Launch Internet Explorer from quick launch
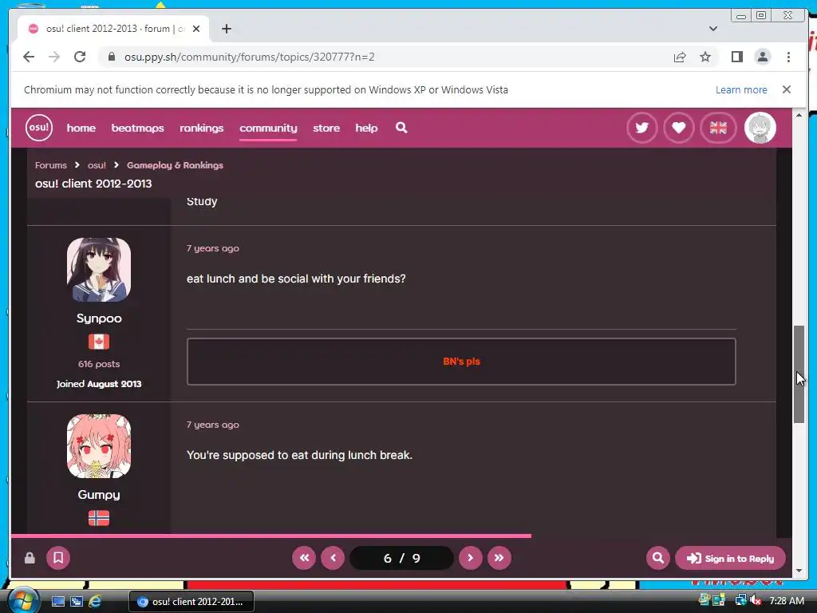817x613 pixels. point(95,602)
